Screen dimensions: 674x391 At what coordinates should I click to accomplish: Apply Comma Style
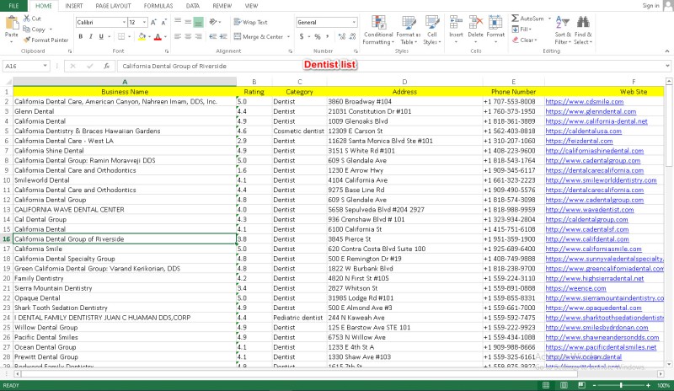click(x=328, y=36)
